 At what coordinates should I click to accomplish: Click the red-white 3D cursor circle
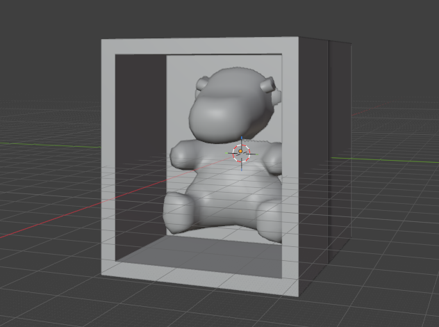241,153
